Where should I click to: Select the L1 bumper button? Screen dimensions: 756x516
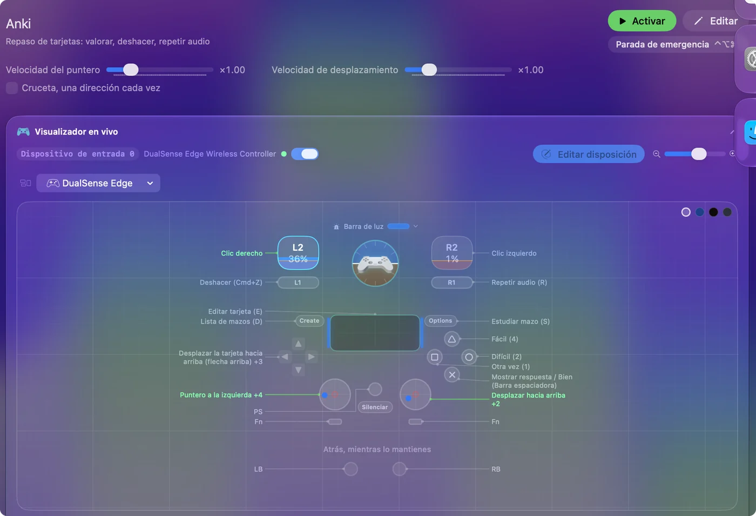pos(298,283)
